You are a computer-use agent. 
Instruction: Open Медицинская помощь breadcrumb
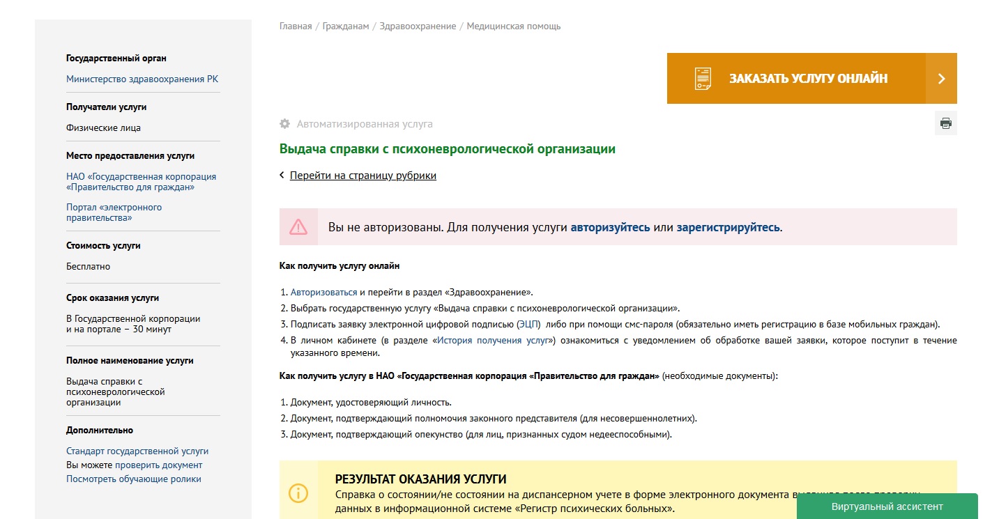[514, 26]
